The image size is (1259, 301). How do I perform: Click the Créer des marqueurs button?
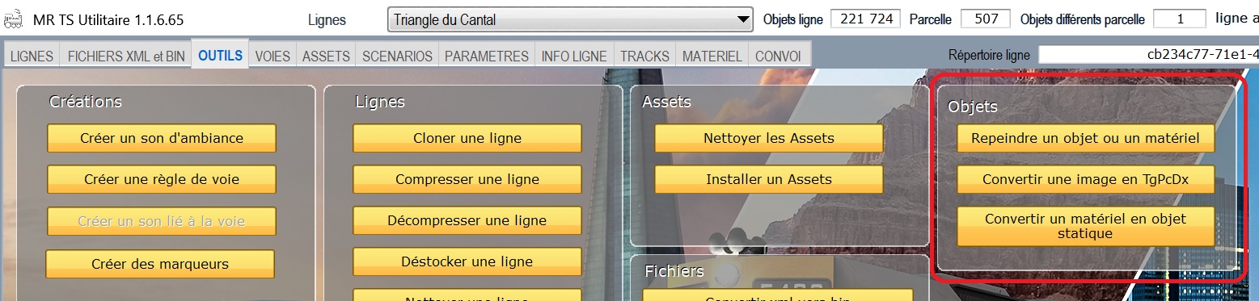pyautogui.click(x=160, y=264)
